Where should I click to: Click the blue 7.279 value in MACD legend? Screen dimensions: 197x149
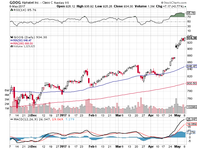70,119
